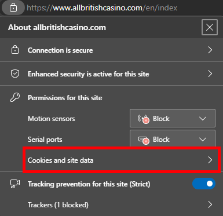Close the About allbritishcasino.com panel
This screenshot has height=216, width=223.
tap(210, 27)
